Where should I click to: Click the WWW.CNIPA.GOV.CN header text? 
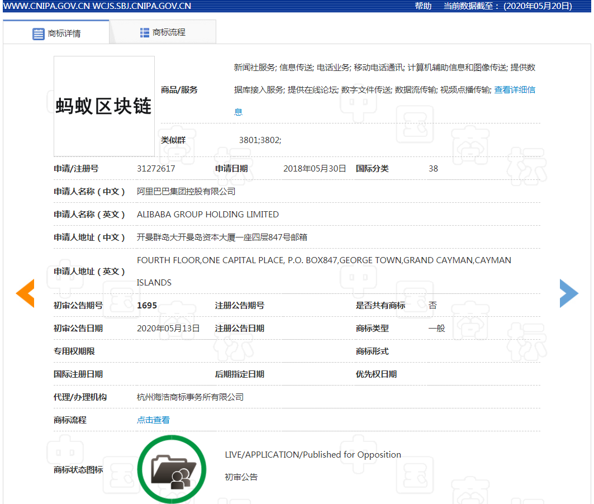pyautogui.click(x=45, y=6)
